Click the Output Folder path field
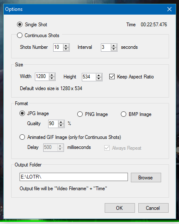This screenshot has width=179, height=224. point(74,177)
